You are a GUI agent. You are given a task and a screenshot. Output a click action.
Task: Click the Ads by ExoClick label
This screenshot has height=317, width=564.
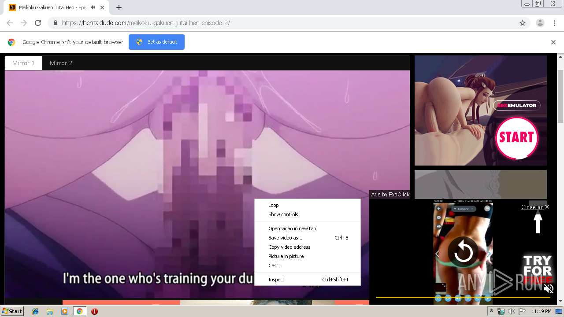pos(390,194)
